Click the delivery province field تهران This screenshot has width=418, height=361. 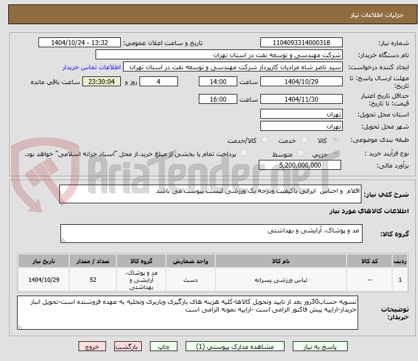[301, 114]
